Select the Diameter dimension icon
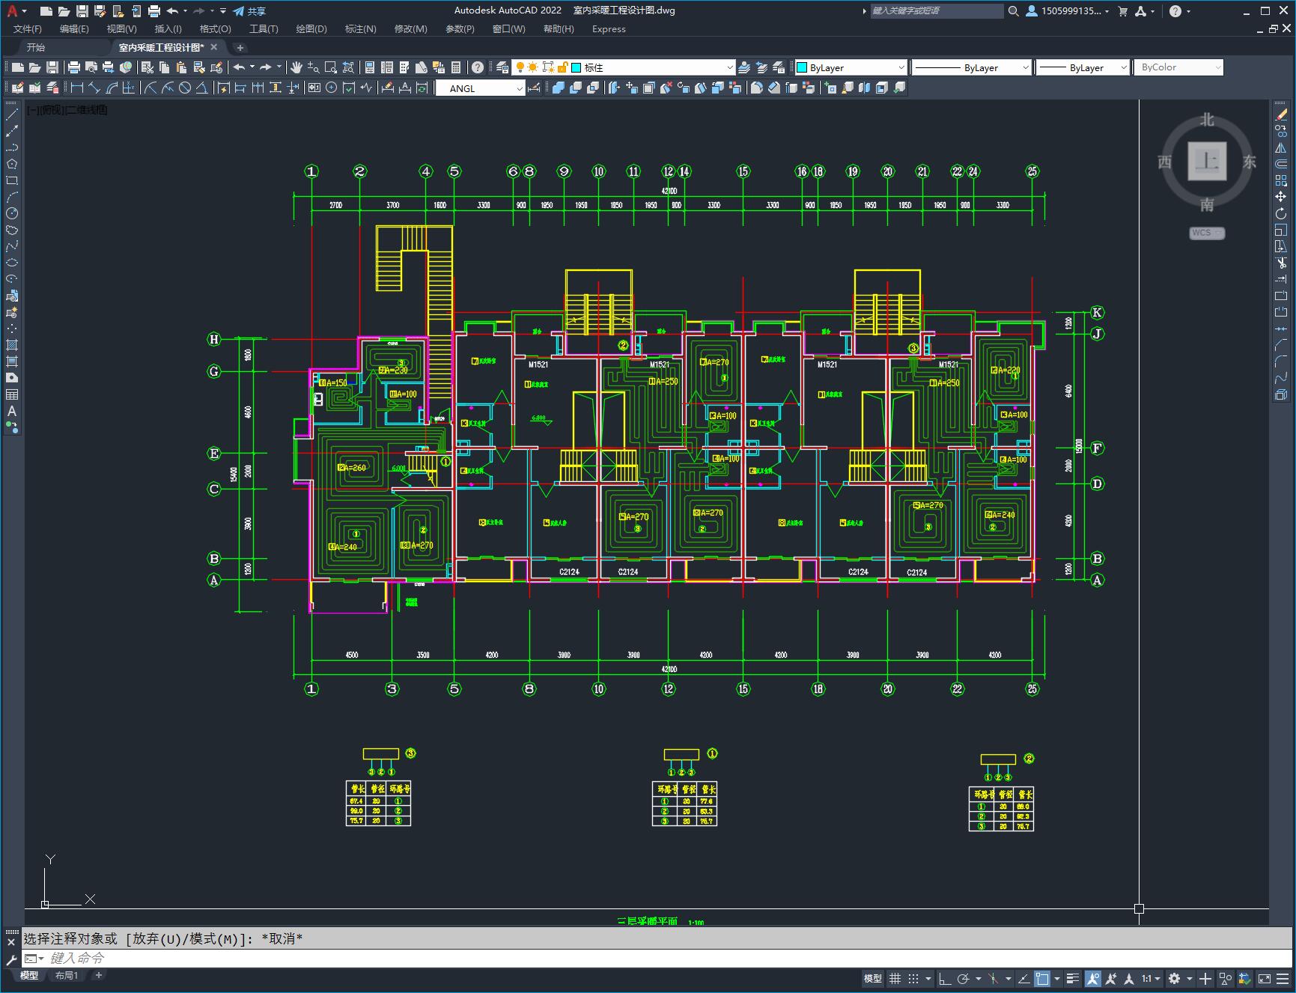Viewport: 1296px width, 993px height. tap(185, 88)
